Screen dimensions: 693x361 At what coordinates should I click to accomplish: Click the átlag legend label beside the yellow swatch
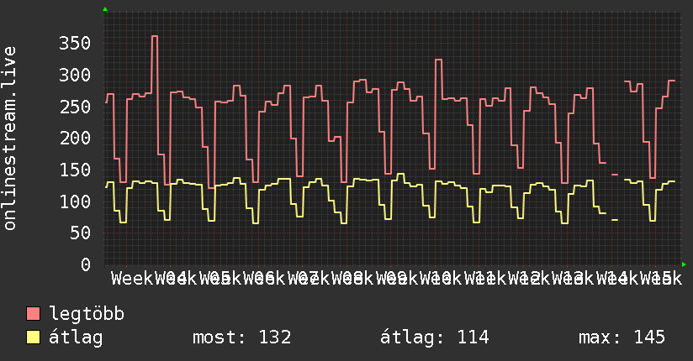pyautogui.click(x=76, y=337)
